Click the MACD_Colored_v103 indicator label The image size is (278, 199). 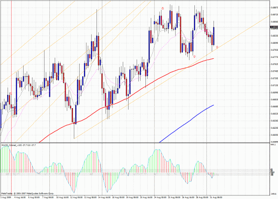click(19, 145)
